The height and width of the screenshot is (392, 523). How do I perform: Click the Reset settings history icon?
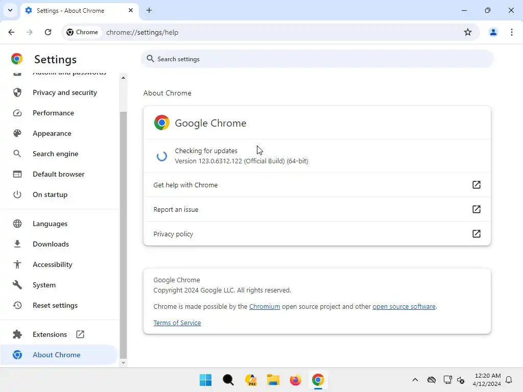click(17, 305)
